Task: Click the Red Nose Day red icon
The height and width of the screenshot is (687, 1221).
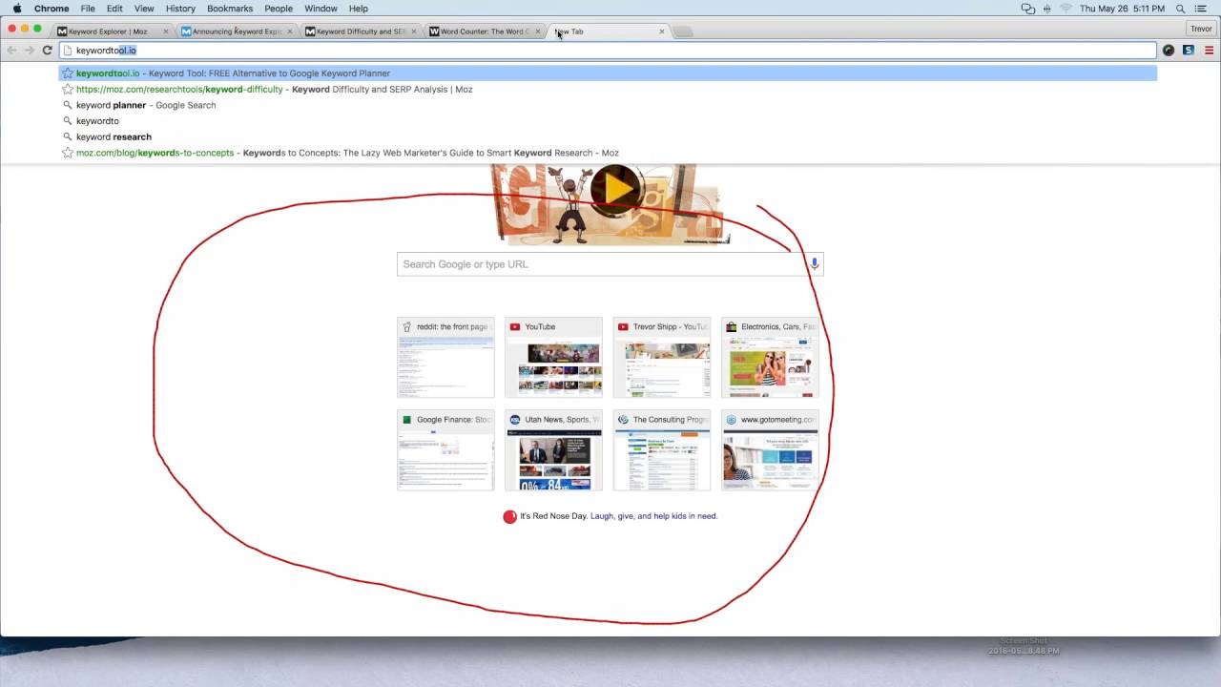Action: coord(509,516)
